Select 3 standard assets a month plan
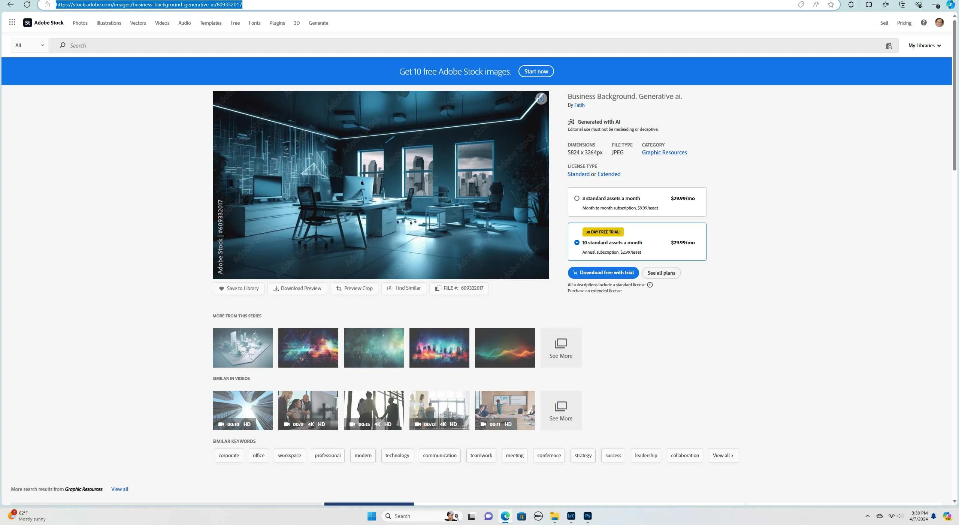This screenshot has height=525, width=959. pos(577,198)
